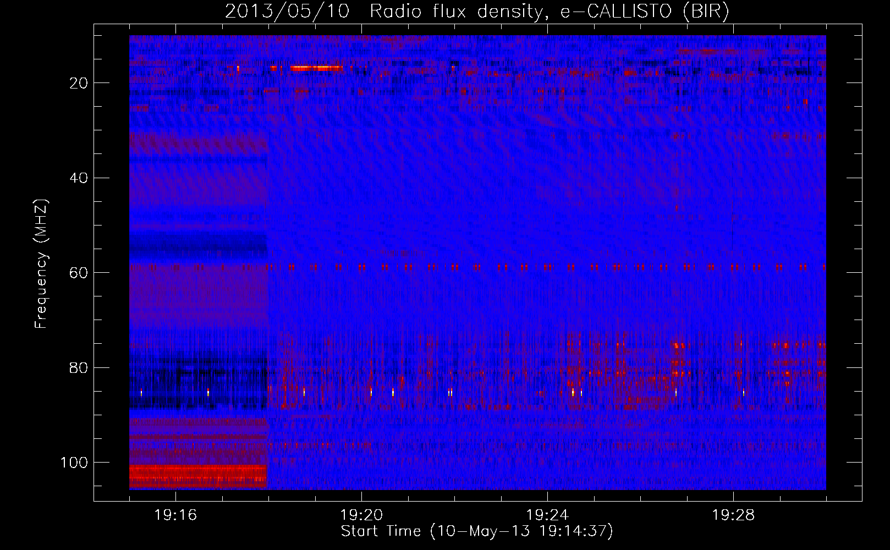Click the '100' frequency tick label
Image resolution: width=890 pixels, height=550 pixels.
[x=74, y=463]
